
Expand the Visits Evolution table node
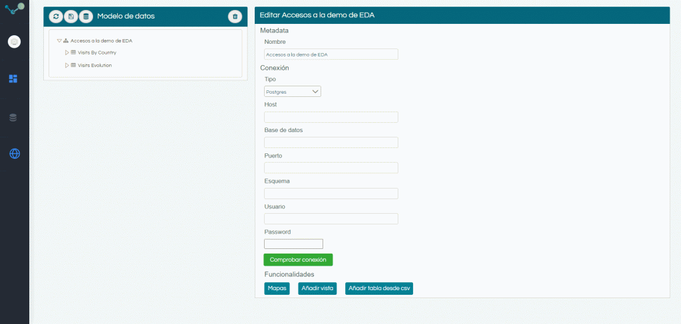pyautogui.click(x=67, y=65)
